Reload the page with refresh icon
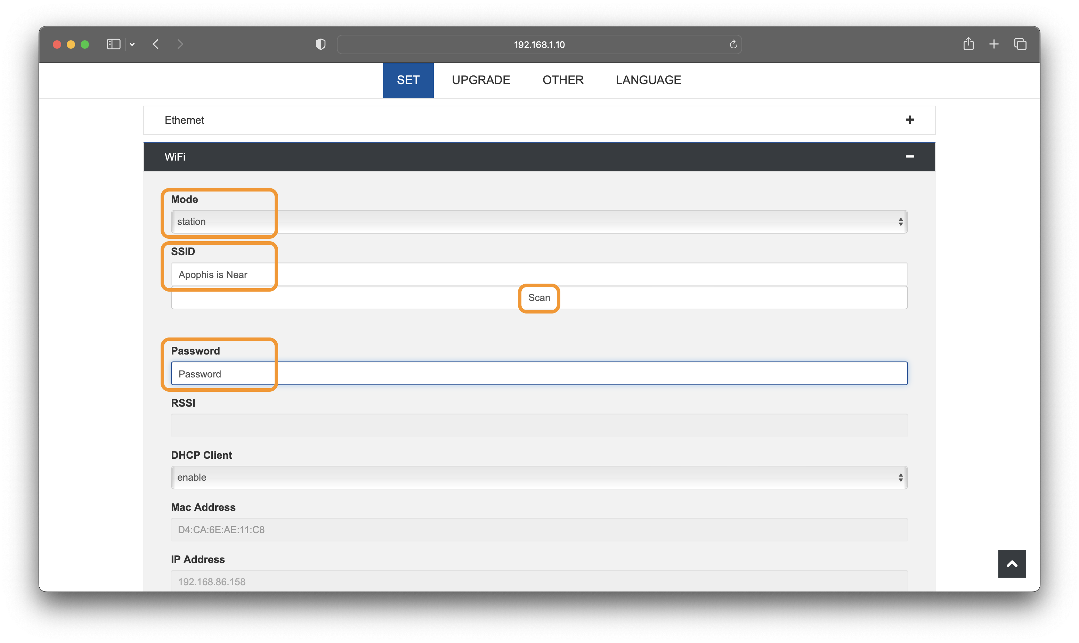 [733, 44]
